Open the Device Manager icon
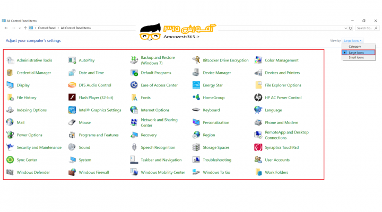Image resolution: width=382 pixels, height=212 pixels. click(x=196, y=73)
